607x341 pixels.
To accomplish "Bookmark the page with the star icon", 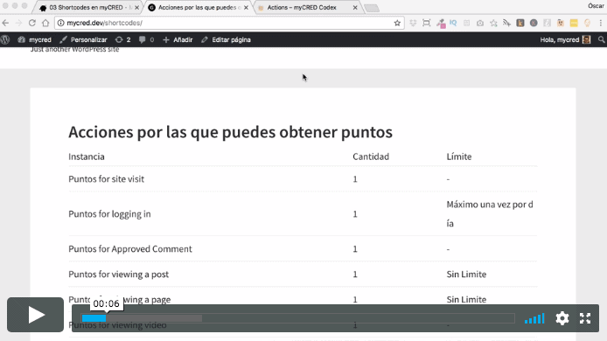I will pos(397,24).
